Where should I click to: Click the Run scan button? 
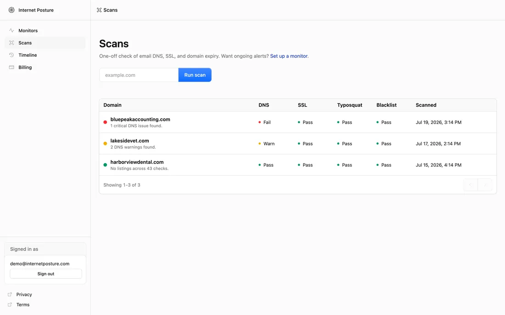pyautogui.click(x=195, y=75)
